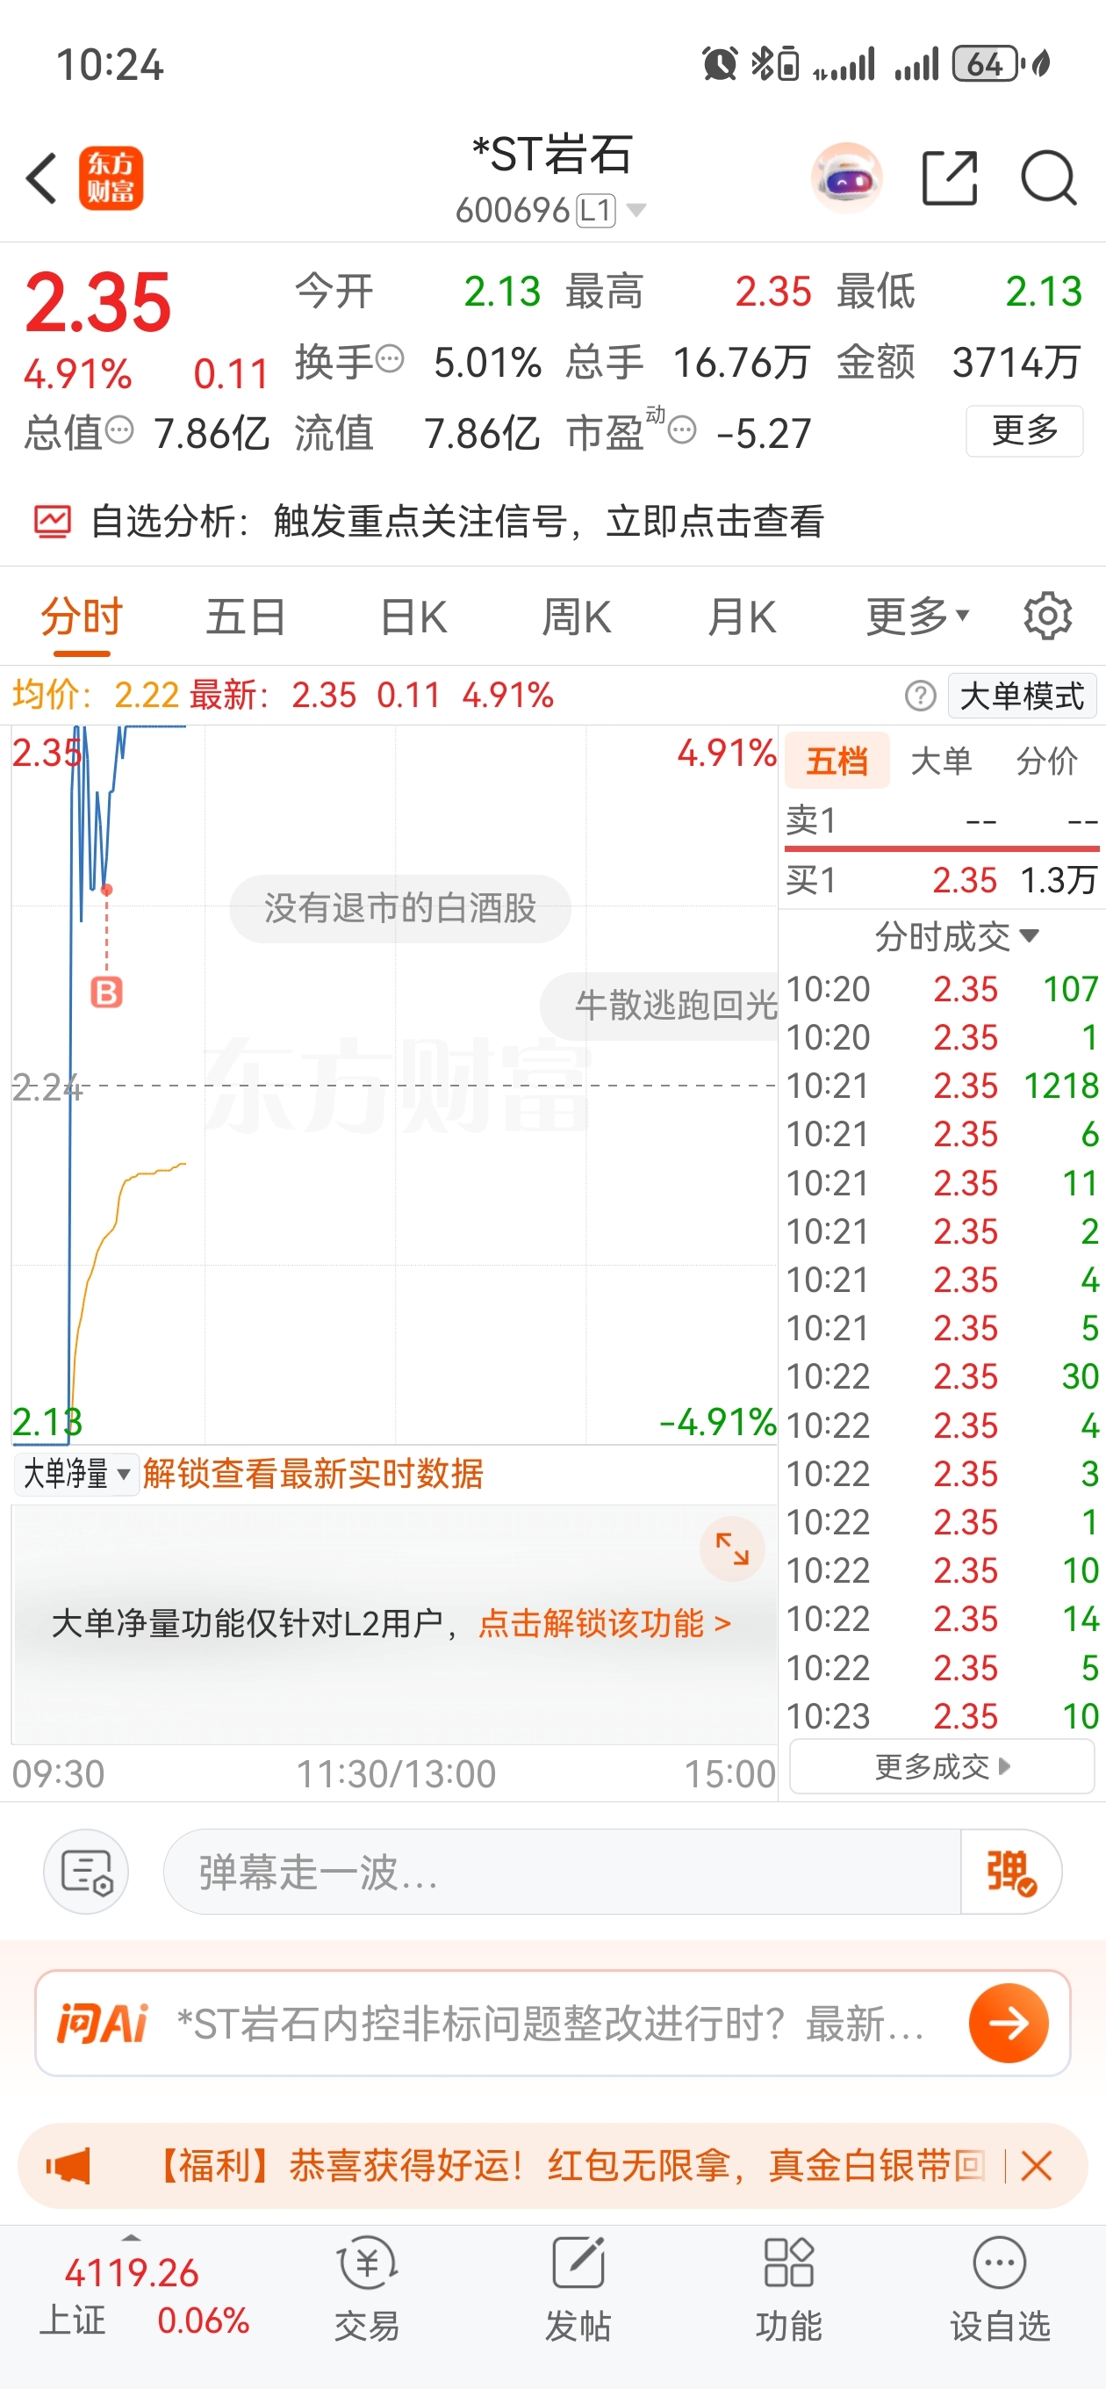
Task: Tap the Bluetooth status icon
Action: click(x=761, y=64)
